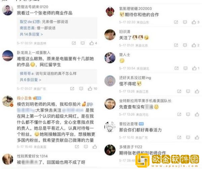This screenshot has height=169, width=202.
Task: Expand 共14条回复 replies
Action: [31, 34]
